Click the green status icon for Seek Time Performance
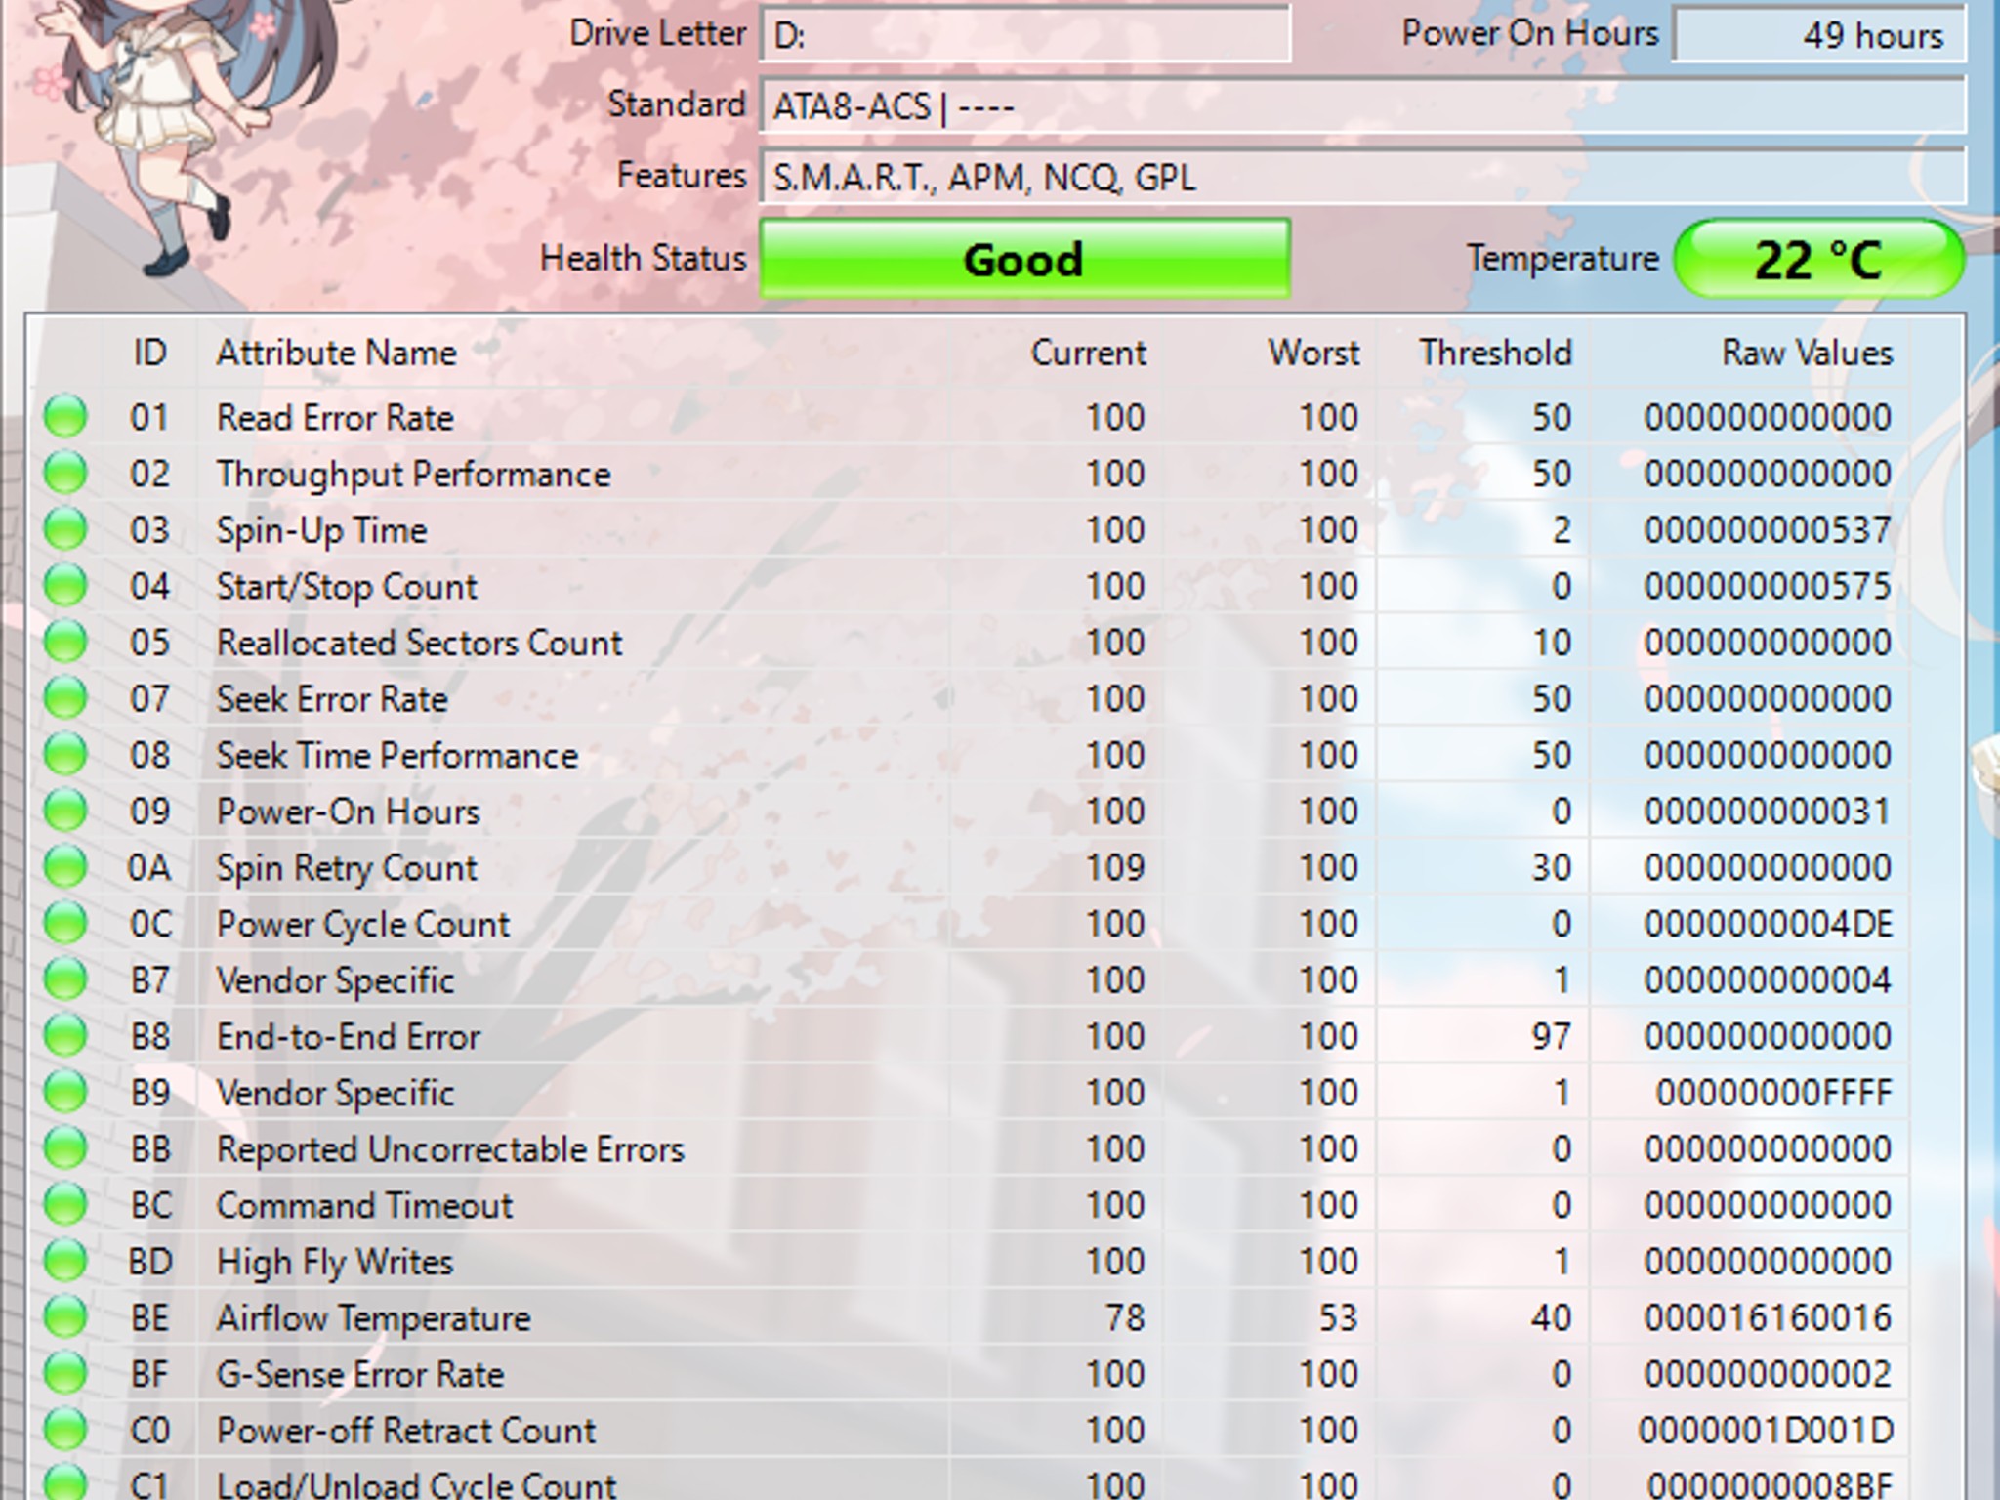 point(65,755)
